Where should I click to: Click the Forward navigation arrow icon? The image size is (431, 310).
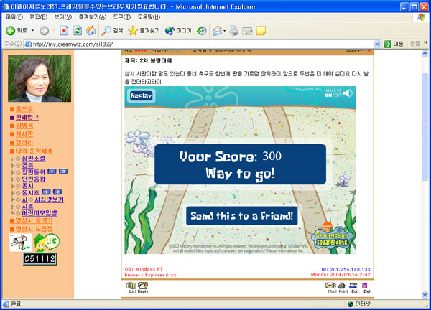(44, 30)
